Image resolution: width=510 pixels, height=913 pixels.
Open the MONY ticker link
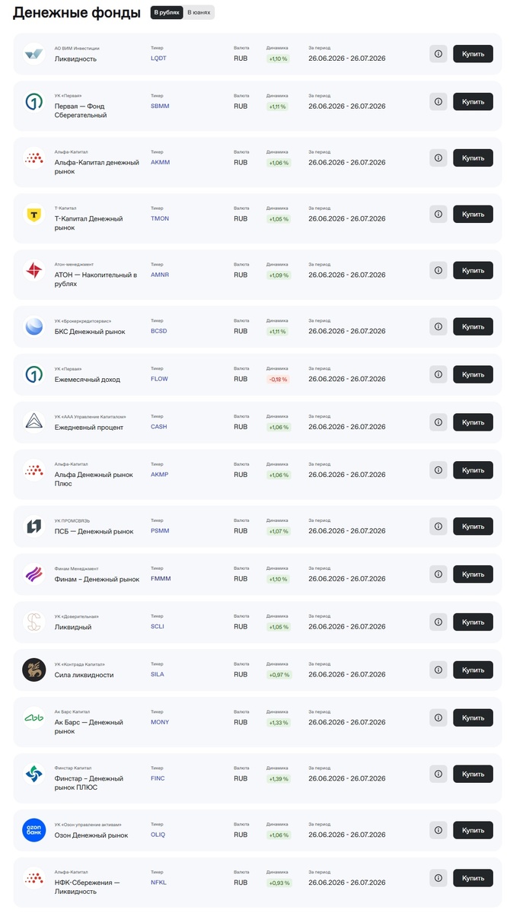[160, 722]
